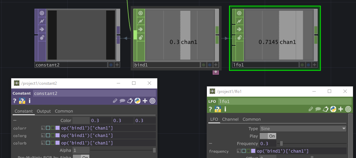This screenshot has width=356, height=158.
Task: Click the comment bubble in lfo1 window
Action: [318, 109]
